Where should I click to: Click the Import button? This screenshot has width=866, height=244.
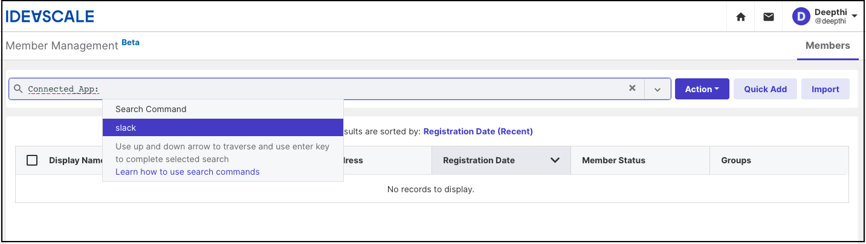825,89
